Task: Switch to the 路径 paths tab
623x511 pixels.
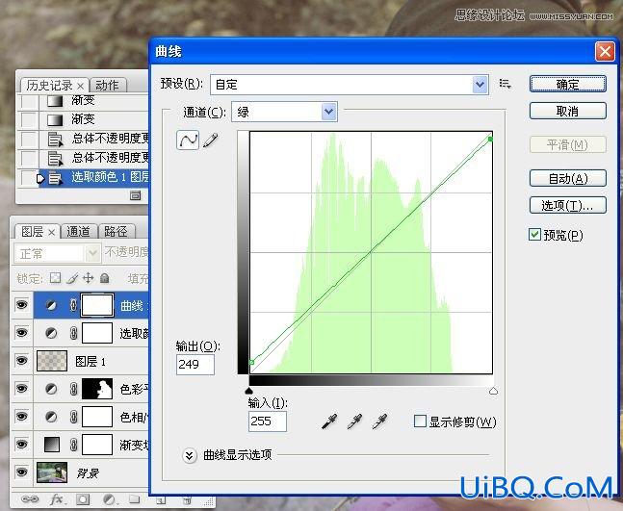Action: 116,232
